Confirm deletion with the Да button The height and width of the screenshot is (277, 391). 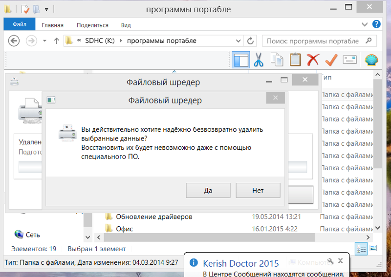[x=208, y=190]
